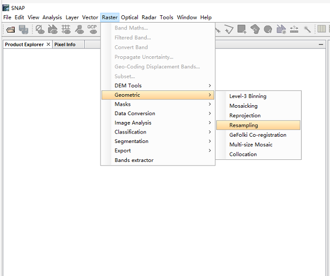The image size is (330, 276).
Task: Select Multi-size Mosaic menu entry
Action: pos(258,145)
